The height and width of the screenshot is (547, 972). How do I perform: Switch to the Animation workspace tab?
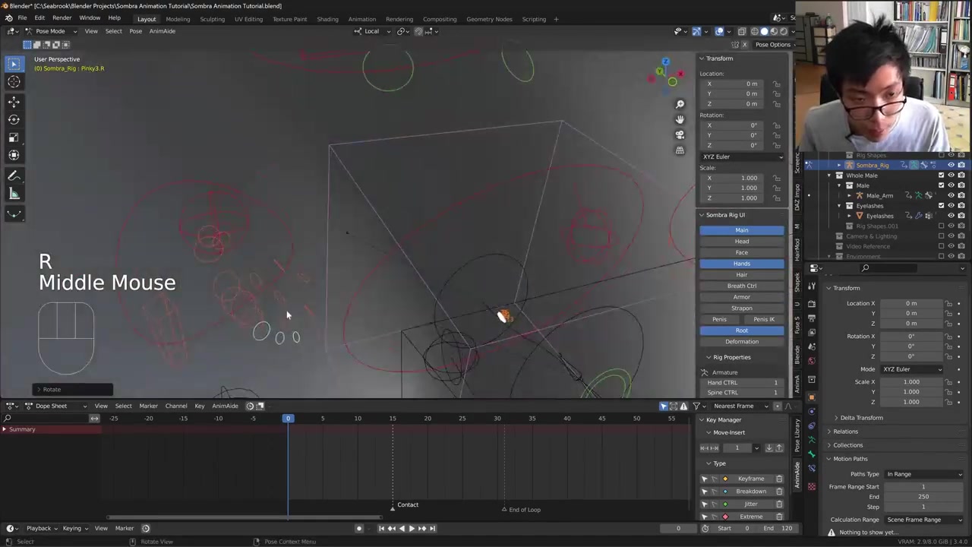pos(361,19)
